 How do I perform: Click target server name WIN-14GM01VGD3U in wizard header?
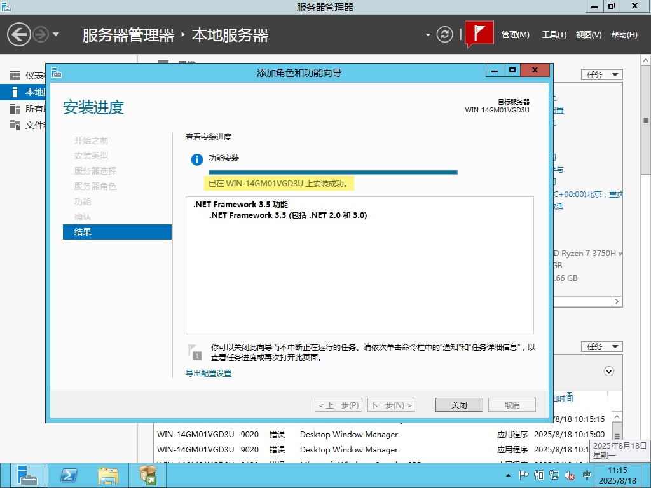click(497, 110)
